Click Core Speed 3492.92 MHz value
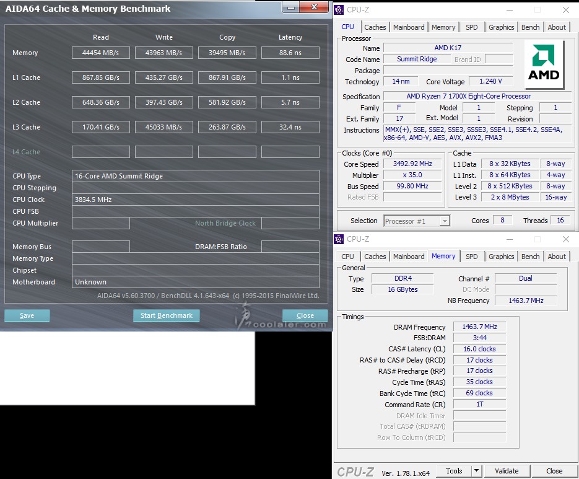Viewport: 579px width, 479px height. [412, 164]
